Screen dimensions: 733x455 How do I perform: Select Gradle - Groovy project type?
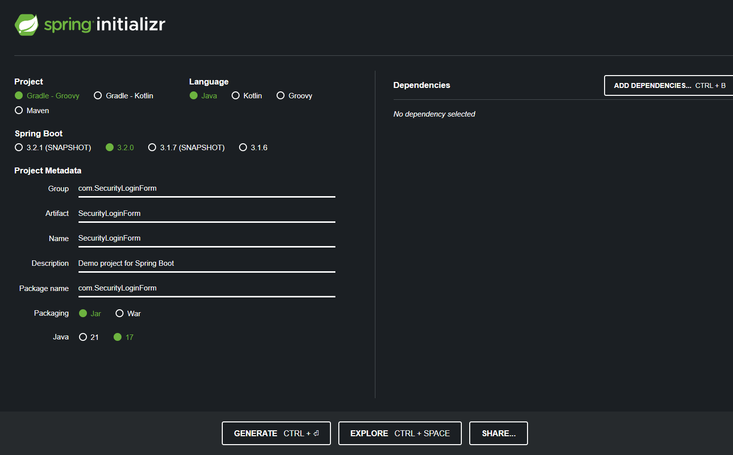47,95
